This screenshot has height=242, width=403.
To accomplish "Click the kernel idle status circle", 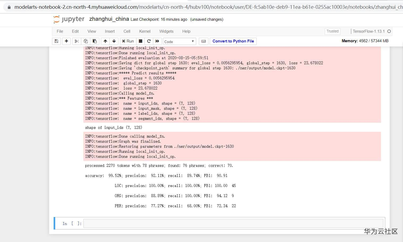I will pyautogui.click(x=389, y=31).
